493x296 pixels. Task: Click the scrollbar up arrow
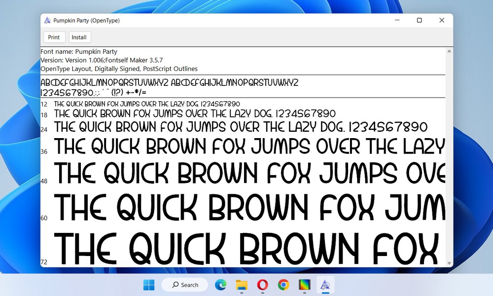[x=449, y=51]
